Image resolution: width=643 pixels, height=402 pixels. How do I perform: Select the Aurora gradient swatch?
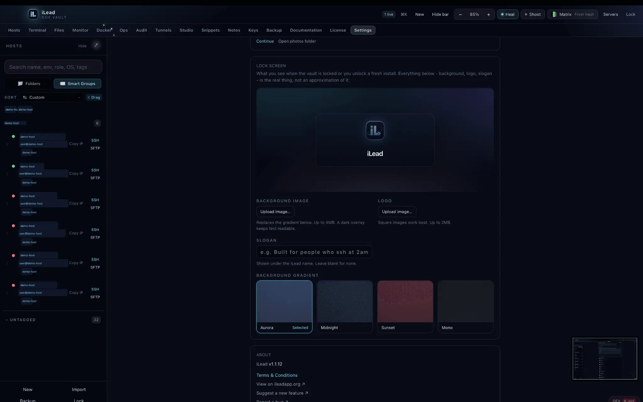(284, 307)
